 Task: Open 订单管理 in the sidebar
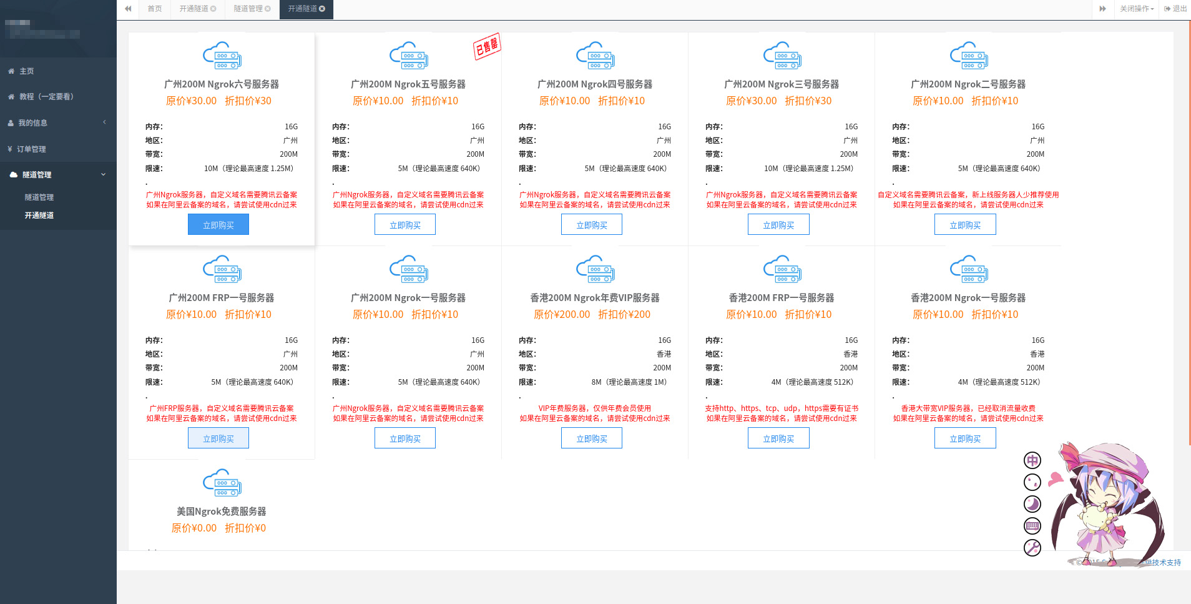(58, 149)
